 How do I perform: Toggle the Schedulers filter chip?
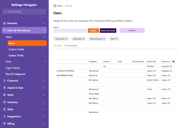click(78, 39)
